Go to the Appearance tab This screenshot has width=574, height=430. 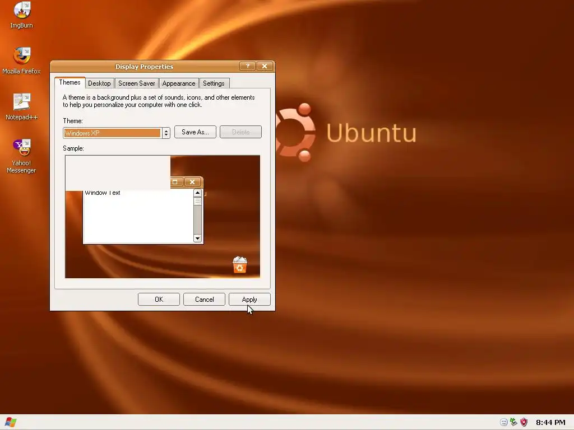pyautogui.click(x=179, y=83)
